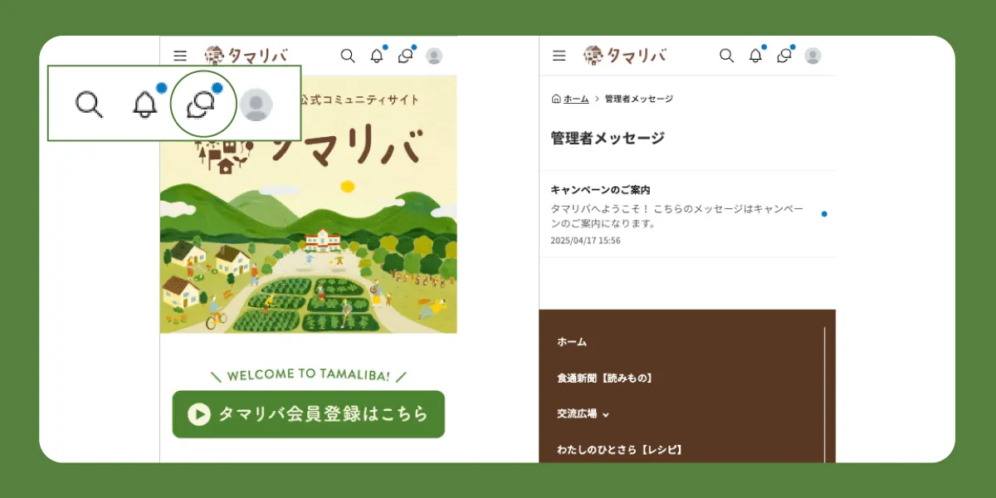Open わたしのひとさら【レシピ】 menu item

[x=620, y=450]
